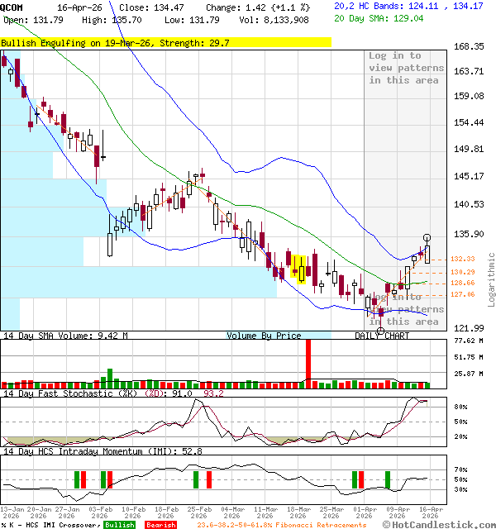496x529 pixels.
Task: Click the Fibonacci Retracements legend text
Action: click(x=281, y=525)
